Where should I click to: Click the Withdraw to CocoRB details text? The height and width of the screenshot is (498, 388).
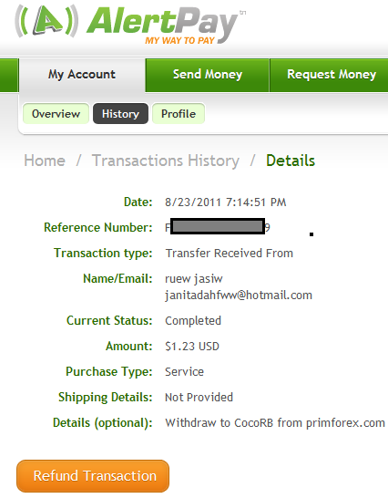[x=275, y=423]
